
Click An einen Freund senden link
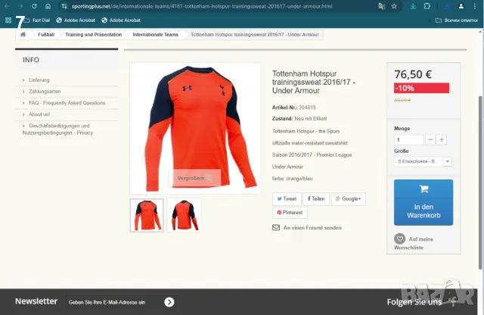[312, 228]
